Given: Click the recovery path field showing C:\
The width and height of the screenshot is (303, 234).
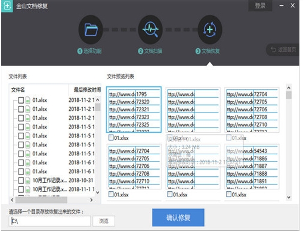Looking at the screenshot, I should pos(50,221).
